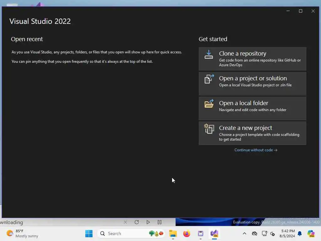This screenshot has height=241, width=321.
Task: Open the clock showing 5:42 PM
Action: coord(287,233)
